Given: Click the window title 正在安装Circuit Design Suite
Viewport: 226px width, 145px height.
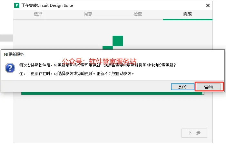Looking at the screenshot, I should (x=47, y=5).
